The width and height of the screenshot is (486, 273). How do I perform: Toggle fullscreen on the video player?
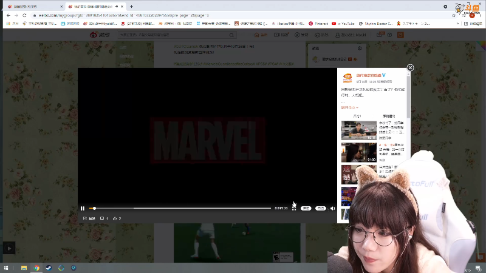pyautogui.click(x=294, y=208)
